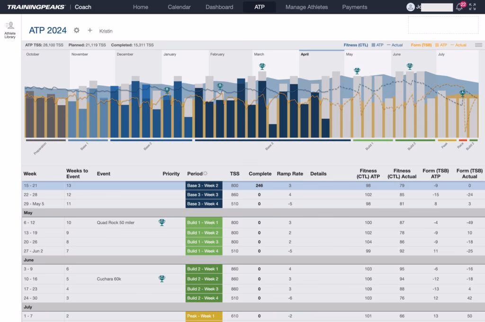485x322 pixels.
Task: Open the notifications bell
Action: (x=459, y=7)
